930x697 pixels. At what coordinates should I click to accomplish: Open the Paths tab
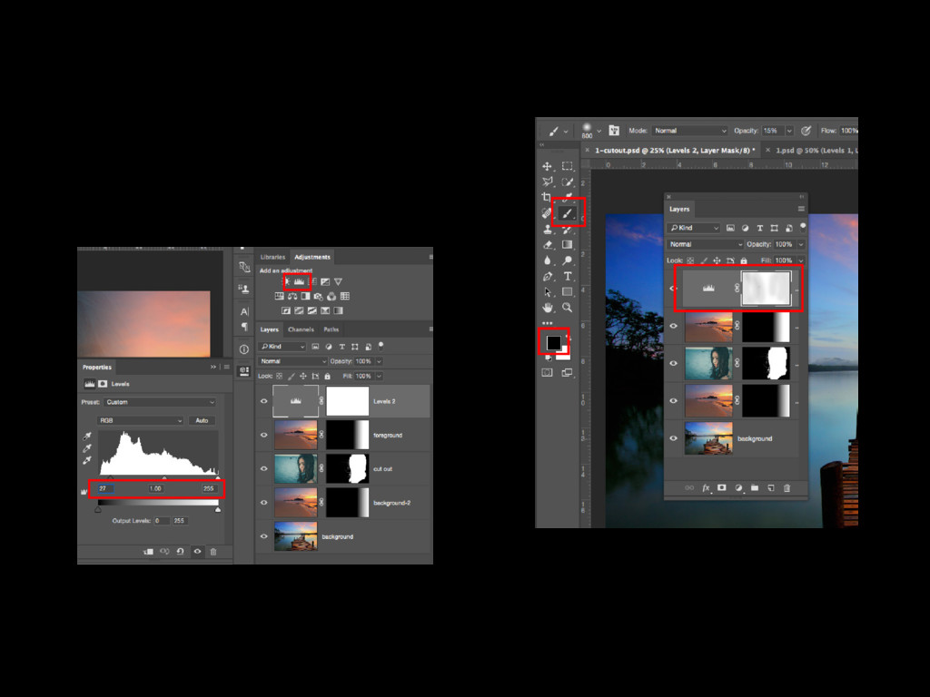point(331,329)
